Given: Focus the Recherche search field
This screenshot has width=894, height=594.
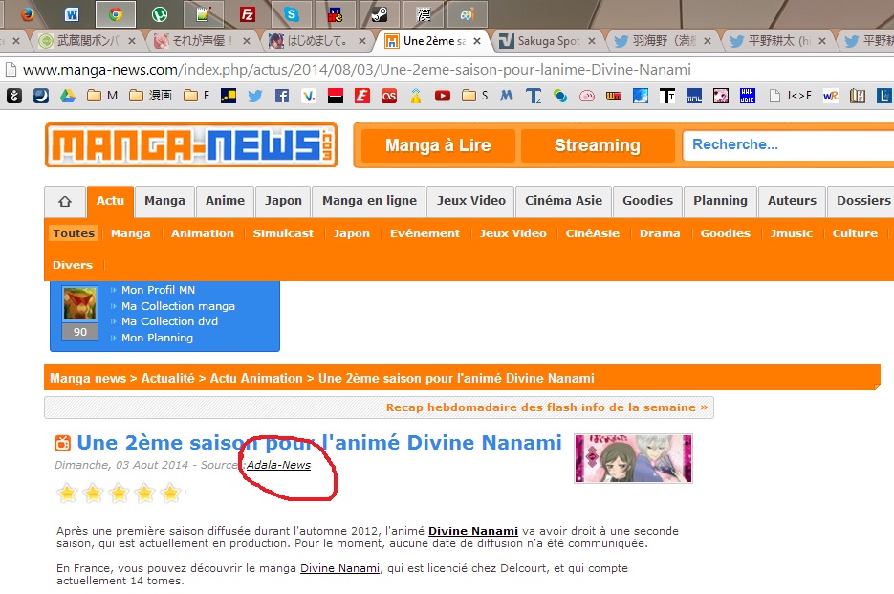Looking at the screenshot, I should 788,145.
